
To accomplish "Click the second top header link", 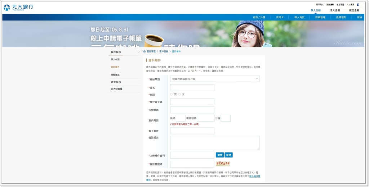I will coord(330,5).
